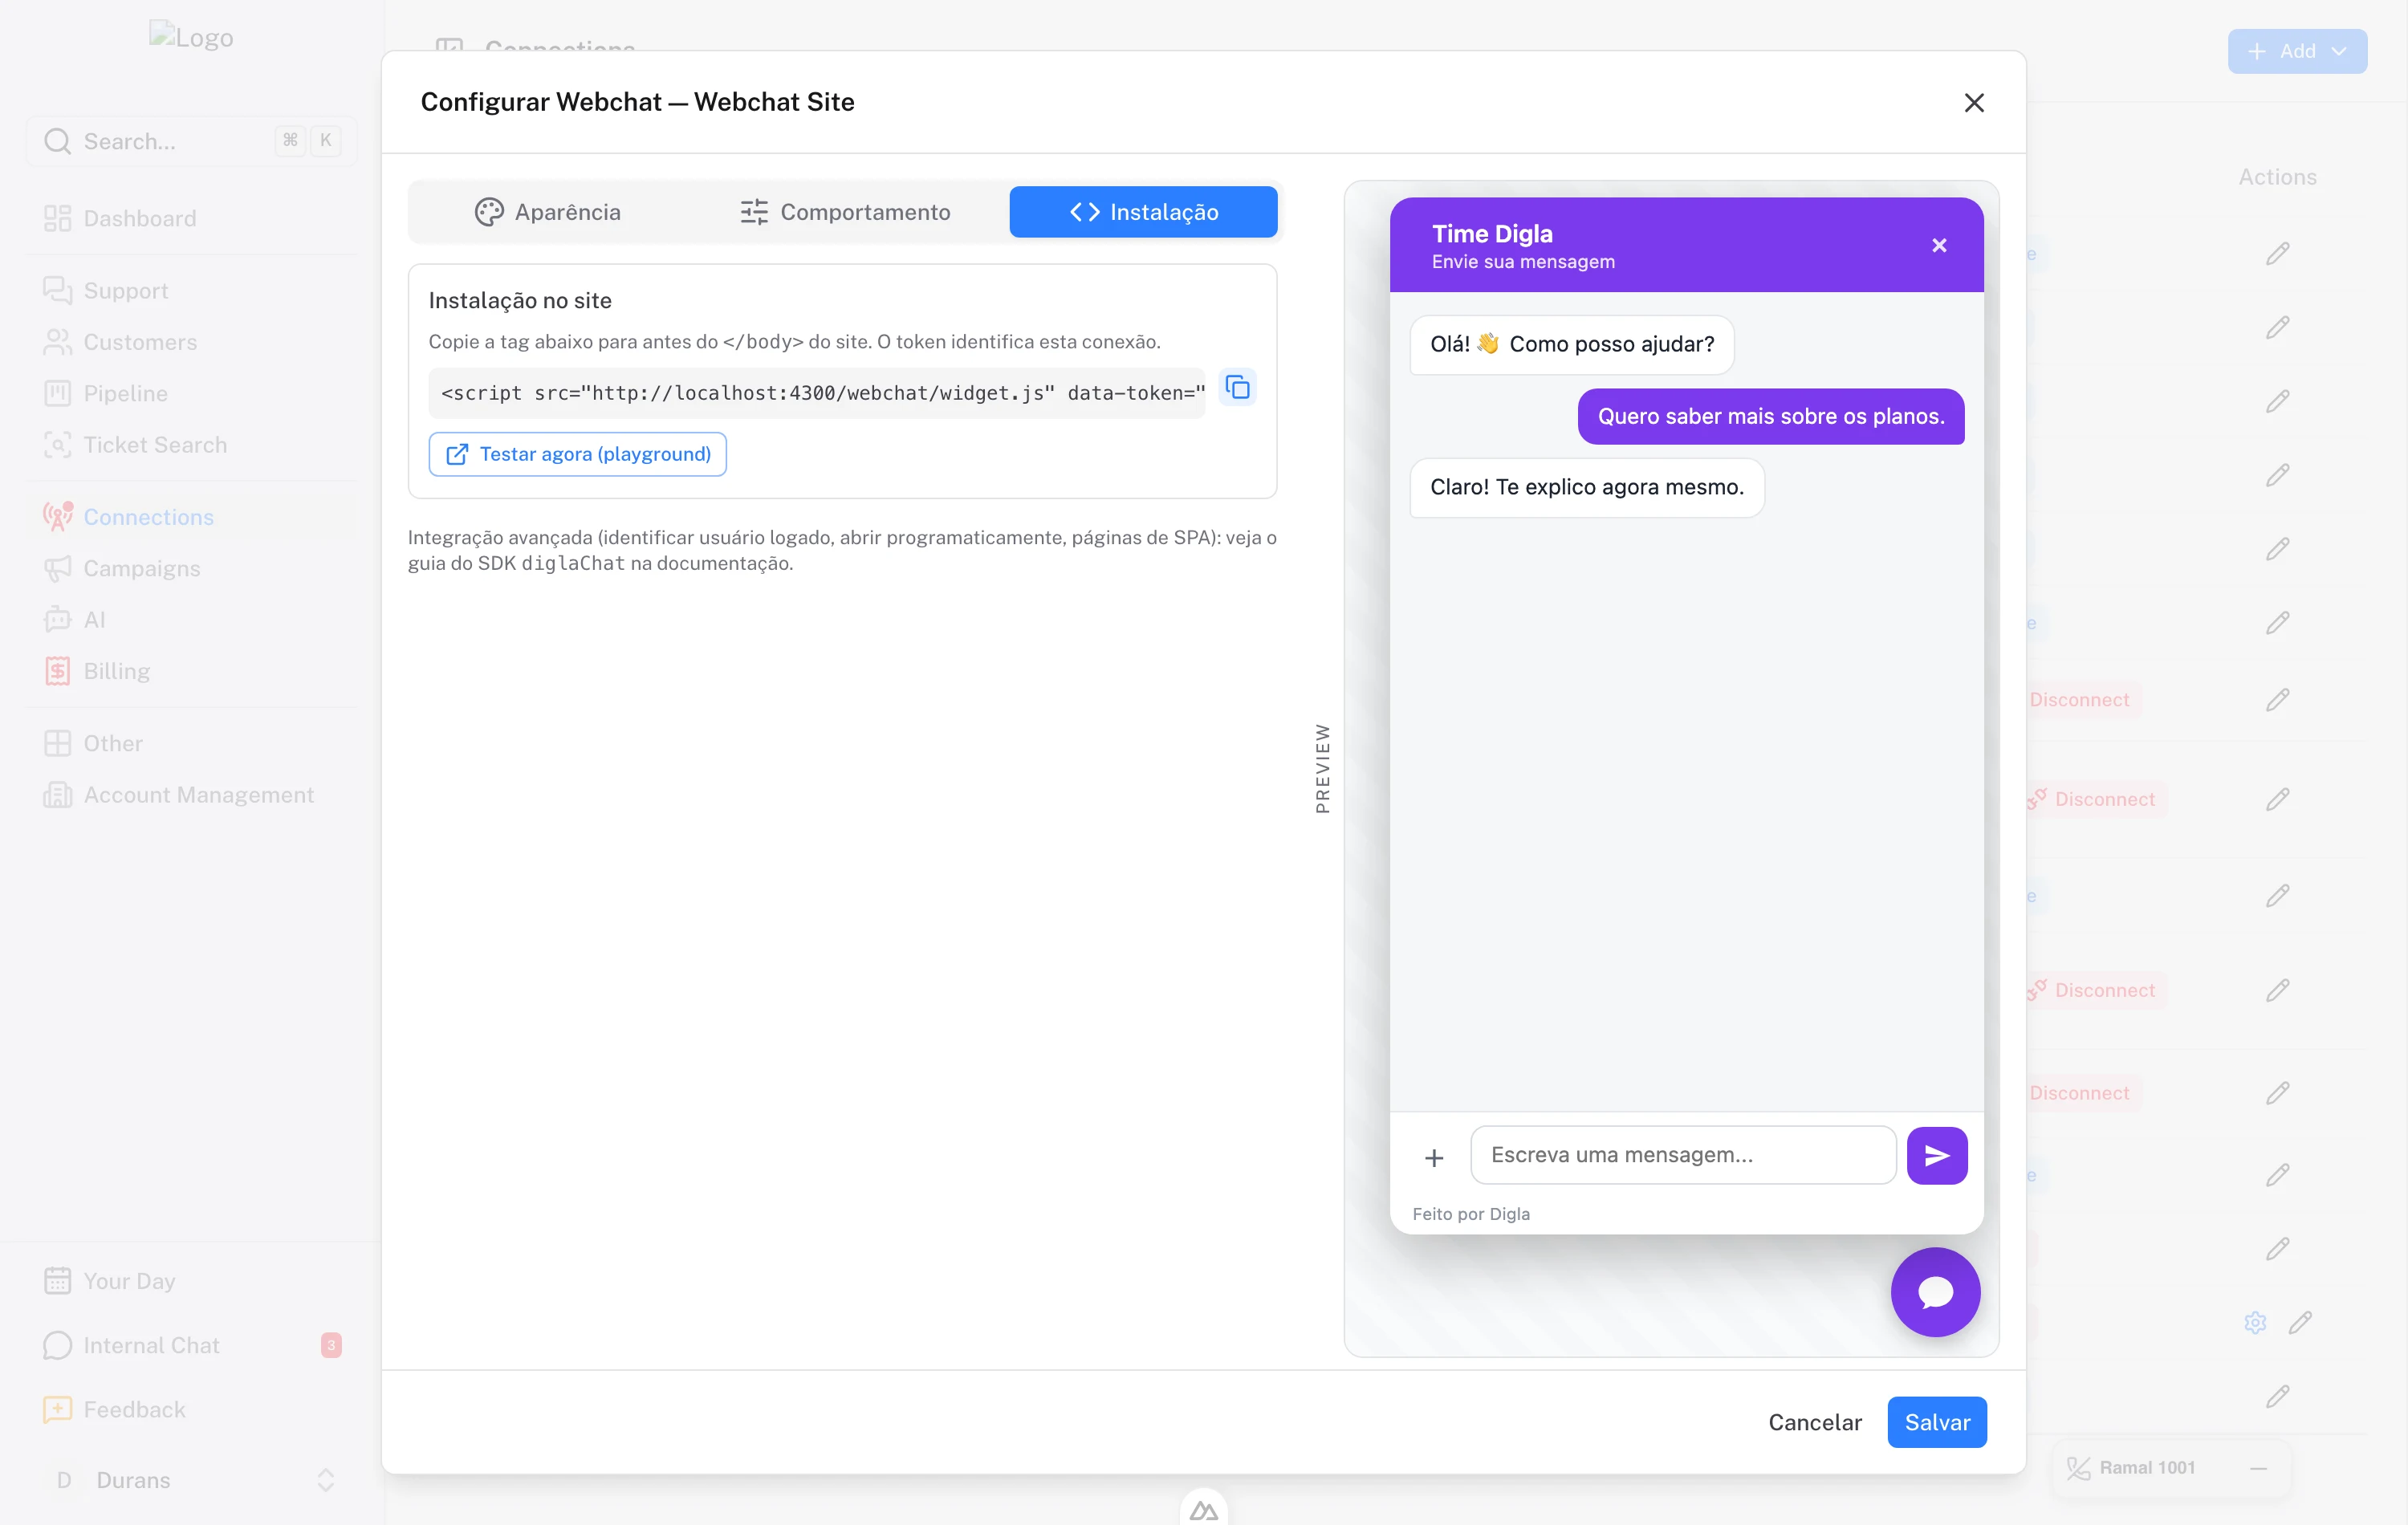Click the Claro! Te explico agora mesmo bubble
The image size is (2408, 1525).
coord(1587,487)
